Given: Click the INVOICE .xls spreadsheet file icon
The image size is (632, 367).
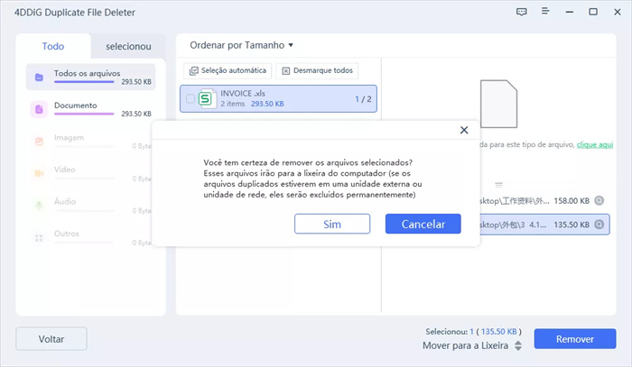Looking at the screenshot, I should coord(207,98).
